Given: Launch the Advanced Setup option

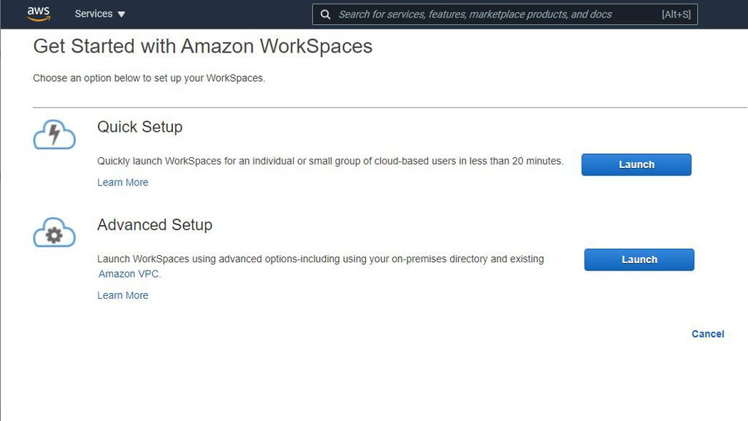Looking at the screenshot, I should (x=638, y=259).
